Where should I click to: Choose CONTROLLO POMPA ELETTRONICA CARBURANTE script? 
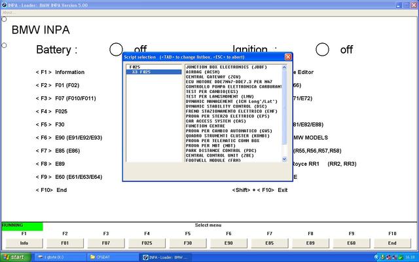coord(234,86)
